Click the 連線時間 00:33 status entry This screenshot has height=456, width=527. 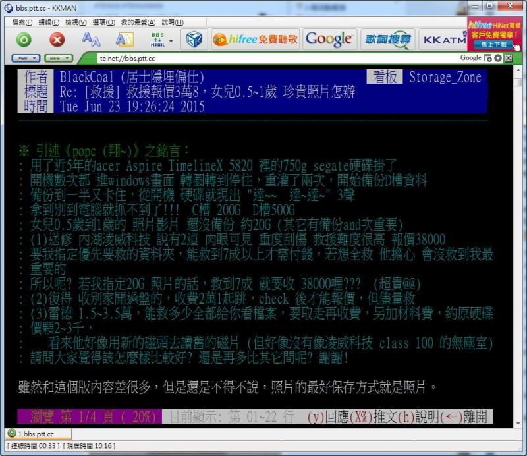34,446
